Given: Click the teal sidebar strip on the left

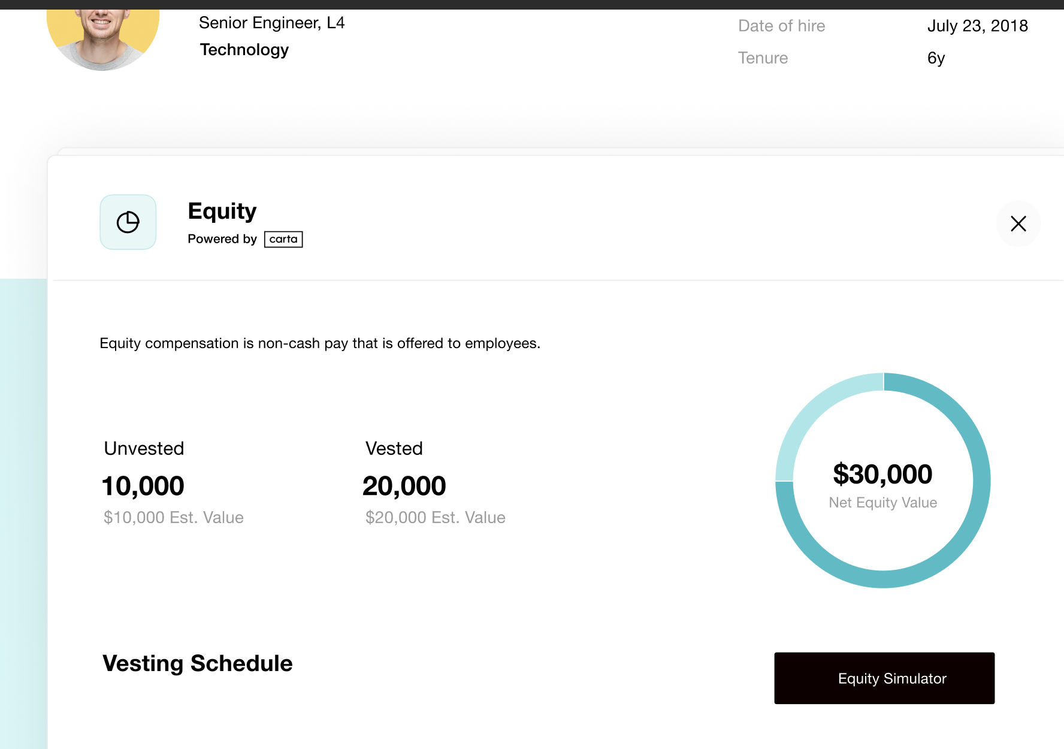Looking at the screenshot, I should click(x=23, y=509).
